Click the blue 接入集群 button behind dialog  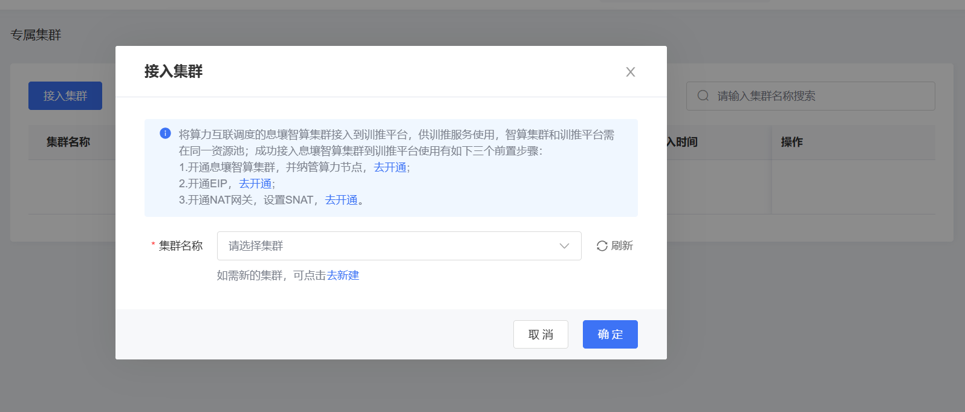[65, 96]
